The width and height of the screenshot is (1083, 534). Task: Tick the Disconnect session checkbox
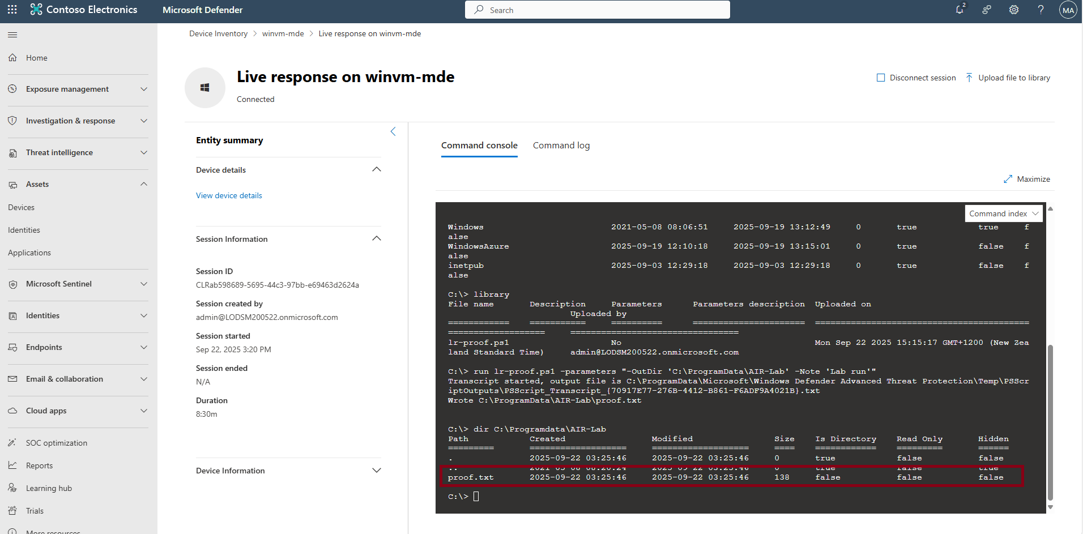[881, 78]
